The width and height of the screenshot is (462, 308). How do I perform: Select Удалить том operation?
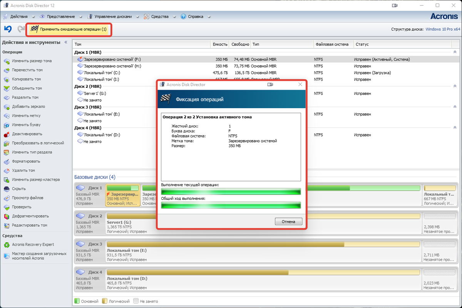click(23, 170)
